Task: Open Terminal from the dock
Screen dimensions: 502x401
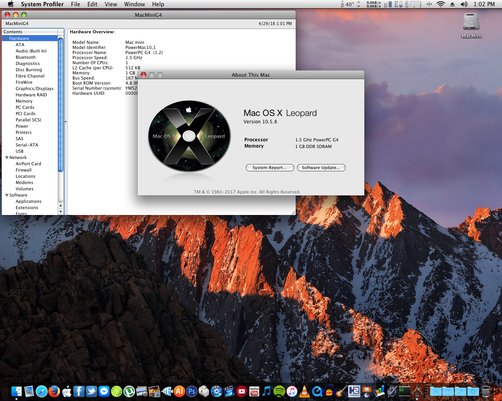Action: pos(404,391)
